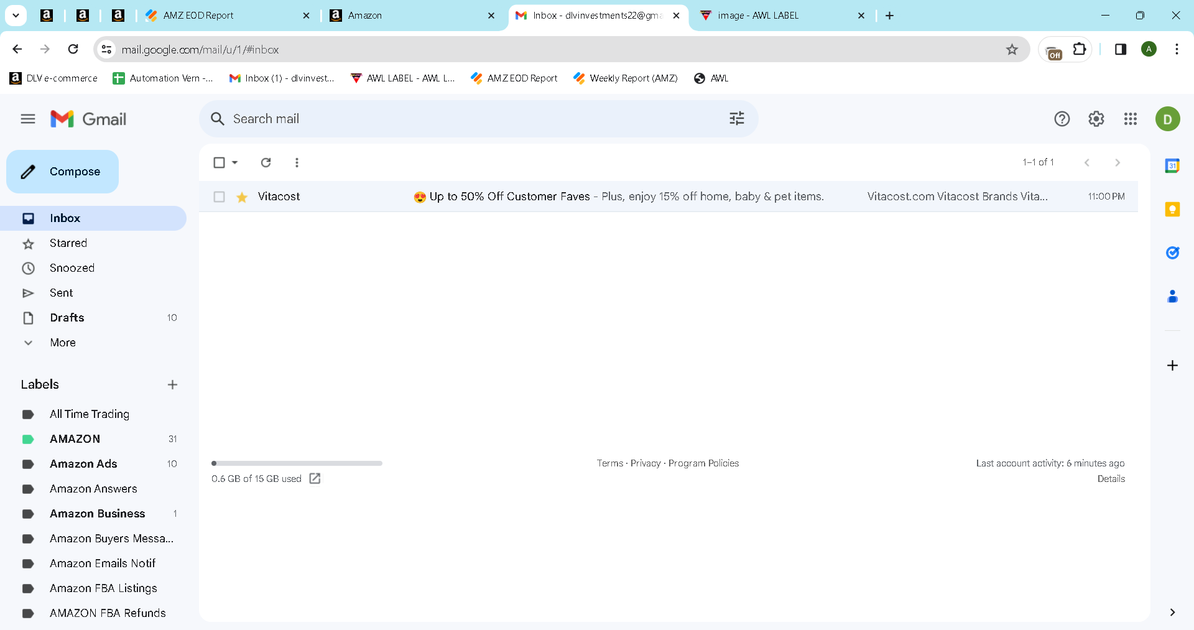Open the Google apps grid
Screen dimensions: 1194x630
(1131, 119)
